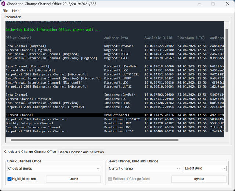Click the Timestamp (UTC) column header
This screenshot has width=235, height=191.
(191, 38)
